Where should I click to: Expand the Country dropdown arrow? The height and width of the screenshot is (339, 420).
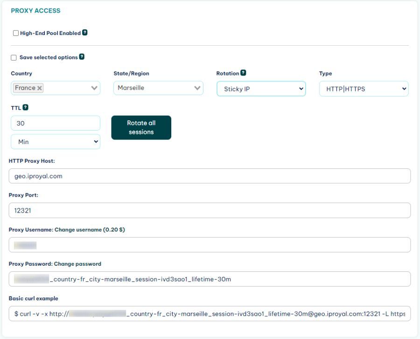[x=94, y=88]
